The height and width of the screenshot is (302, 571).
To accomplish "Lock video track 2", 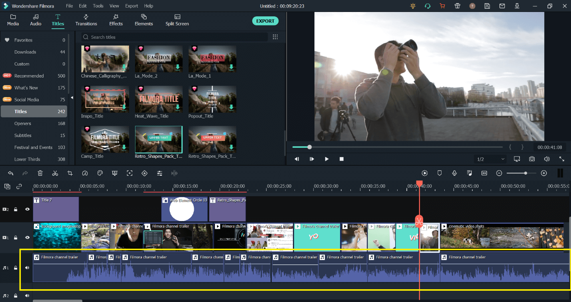I will click(x=16, y=209).
